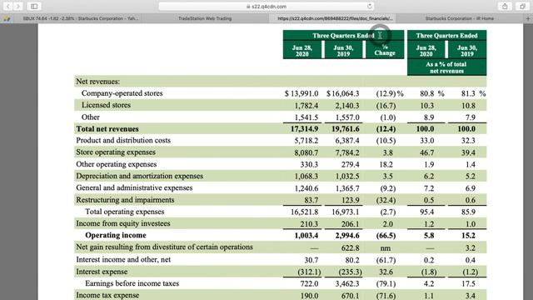This screenshot has width=533, height=300.
Task: Click the $ 16,064.3 value
Action: (342, 93)
